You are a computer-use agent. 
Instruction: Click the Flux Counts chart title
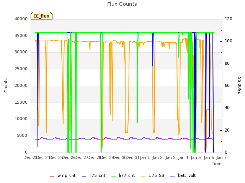pyautogui.click(x=122, y=4)
